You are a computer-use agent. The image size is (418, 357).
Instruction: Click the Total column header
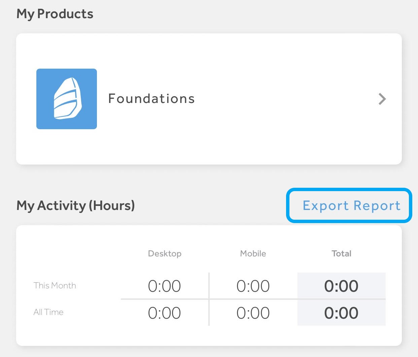341,254
